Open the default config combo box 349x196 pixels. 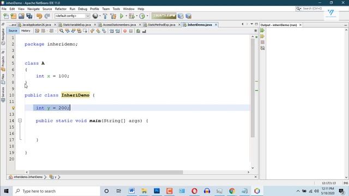(x=72, y=16)
